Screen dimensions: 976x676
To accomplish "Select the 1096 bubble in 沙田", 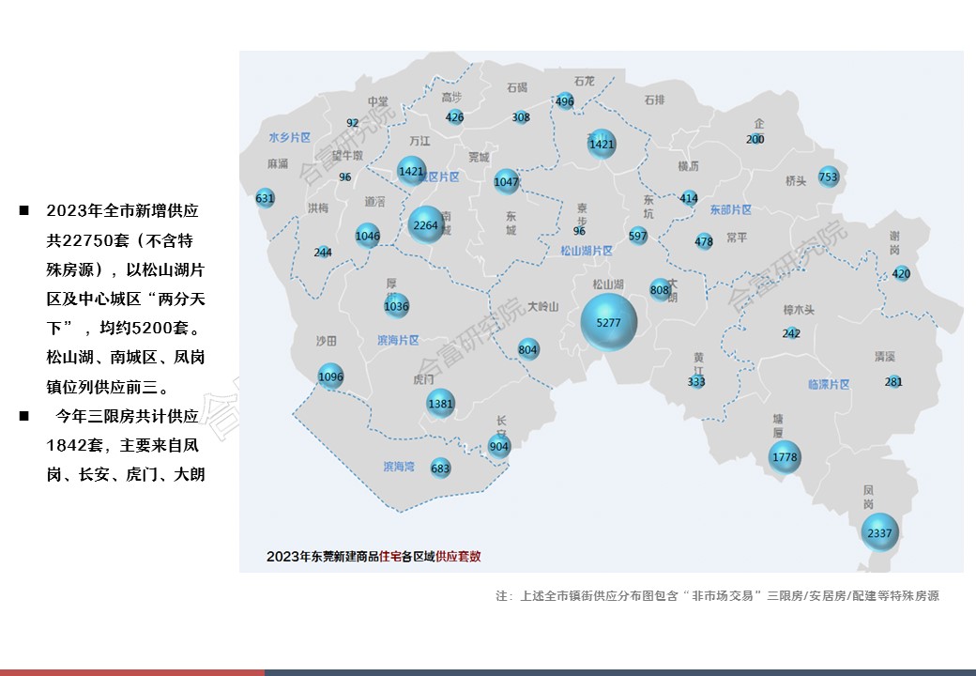I will point(330,376).
